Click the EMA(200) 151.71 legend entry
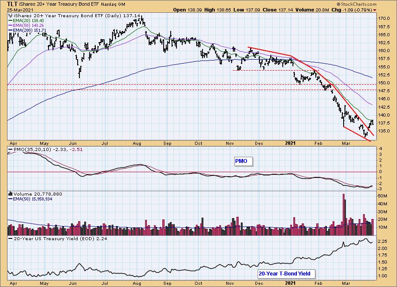Viewport: 397px width, 287px height. click(30, 30)
